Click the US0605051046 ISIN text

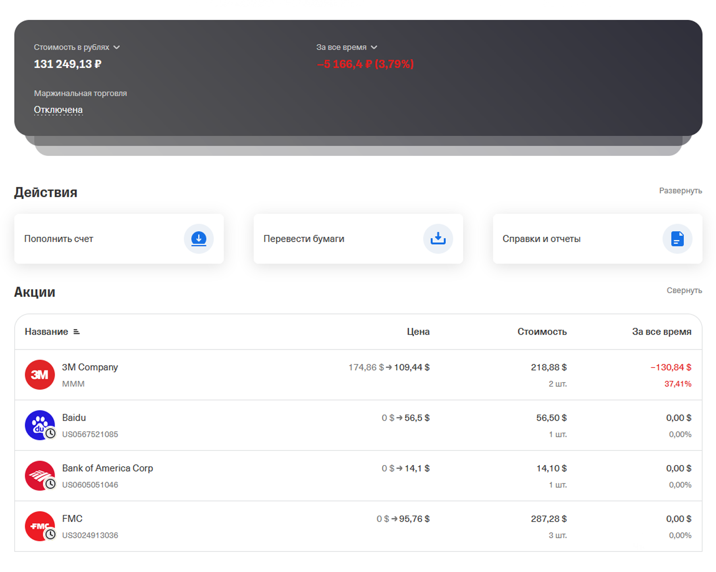pos(90,485)
